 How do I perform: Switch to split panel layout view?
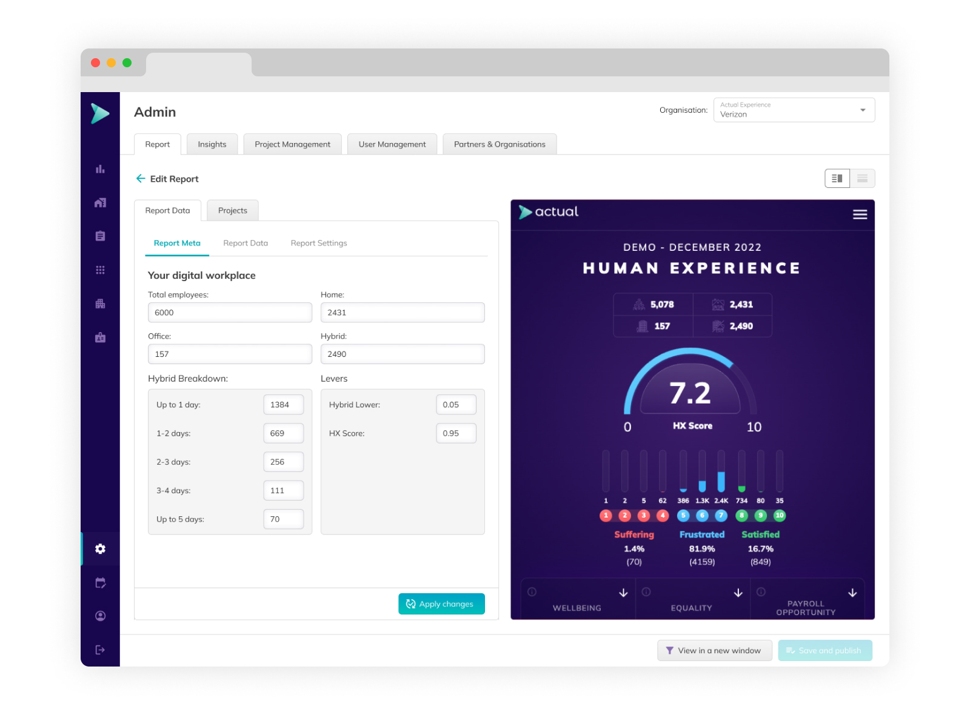coord(837,179)
